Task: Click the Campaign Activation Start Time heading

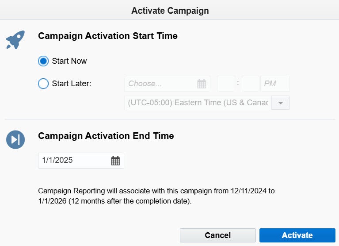Action: pos(108,36)
